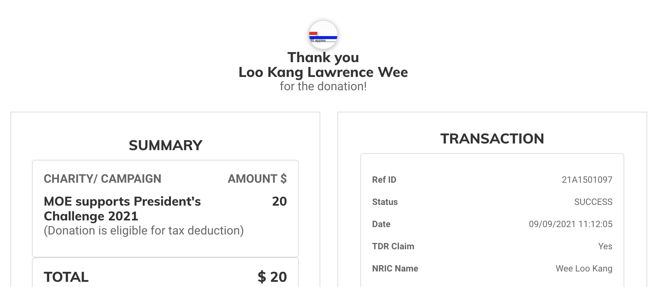Click the tax deduction eligibility note
This screenshot has width=671, height=287.
tap(143, 230)
